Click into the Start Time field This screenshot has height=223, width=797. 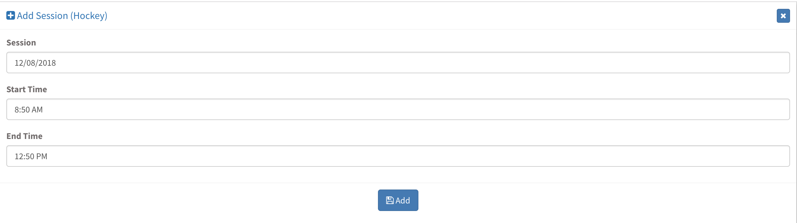coord(398,109)
